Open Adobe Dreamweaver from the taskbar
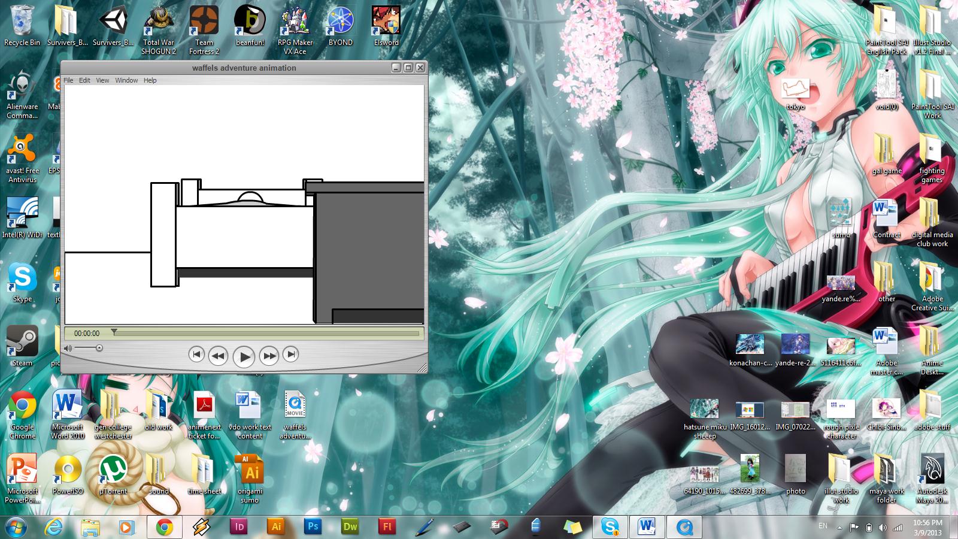This screenshot has height=539, width=958. point(350,527)
